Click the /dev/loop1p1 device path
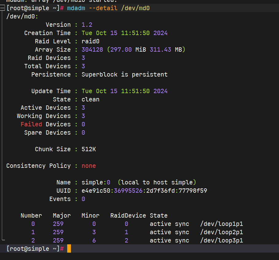Screen dimensions: 279x260 point(221,224)
